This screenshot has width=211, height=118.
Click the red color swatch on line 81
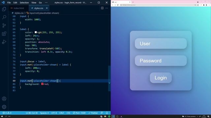click(x=42, y=84)
